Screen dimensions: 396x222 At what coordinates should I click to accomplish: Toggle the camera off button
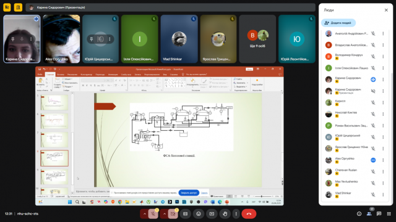pos(173,214)
